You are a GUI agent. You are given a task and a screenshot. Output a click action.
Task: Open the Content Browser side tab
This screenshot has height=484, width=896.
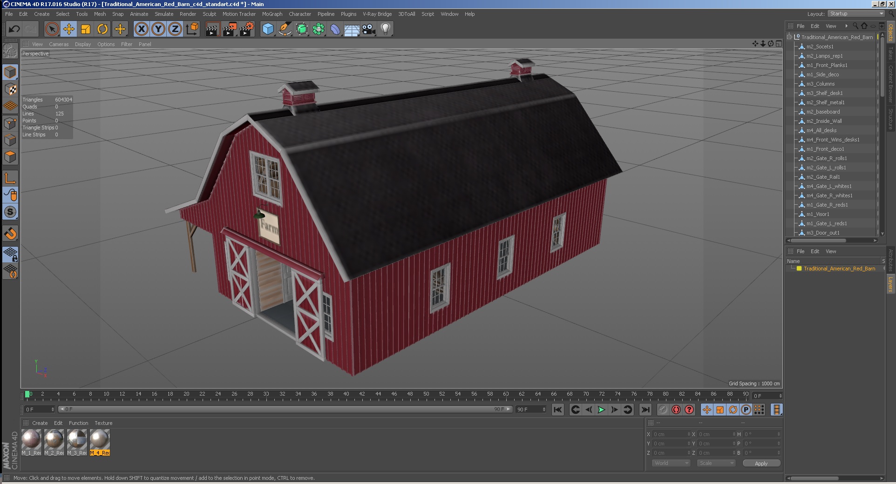tap(891, 84)
